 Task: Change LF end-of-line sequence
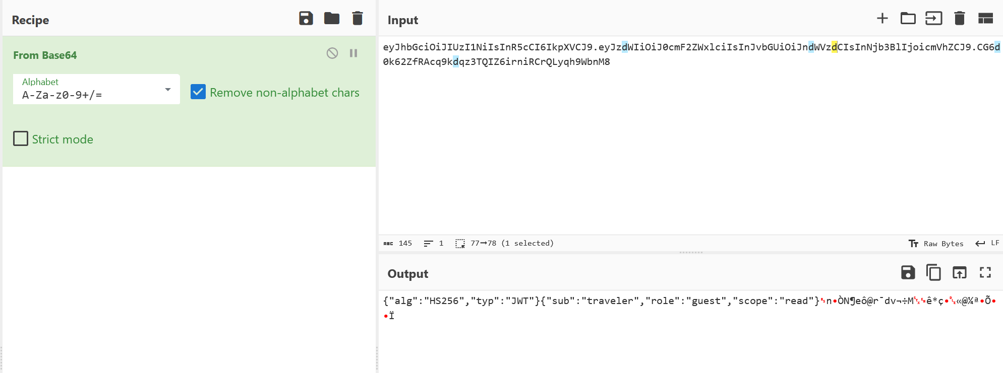click(987, 243)
